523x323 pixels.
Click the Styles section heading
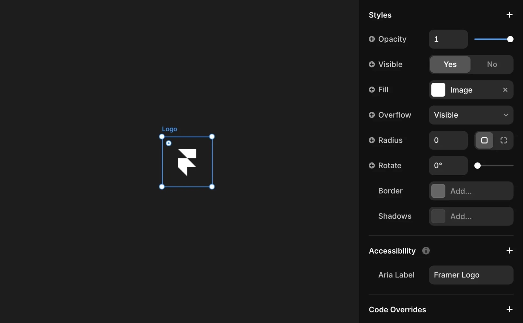coord(380,15)
